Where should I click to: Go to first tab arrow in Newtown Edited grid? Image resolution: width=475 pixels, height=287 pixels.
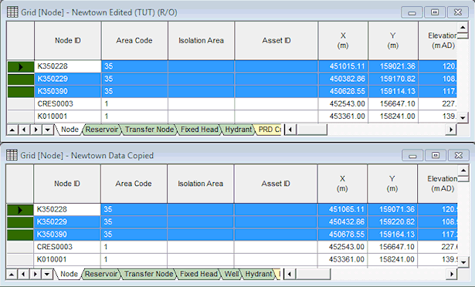[12, 130]
